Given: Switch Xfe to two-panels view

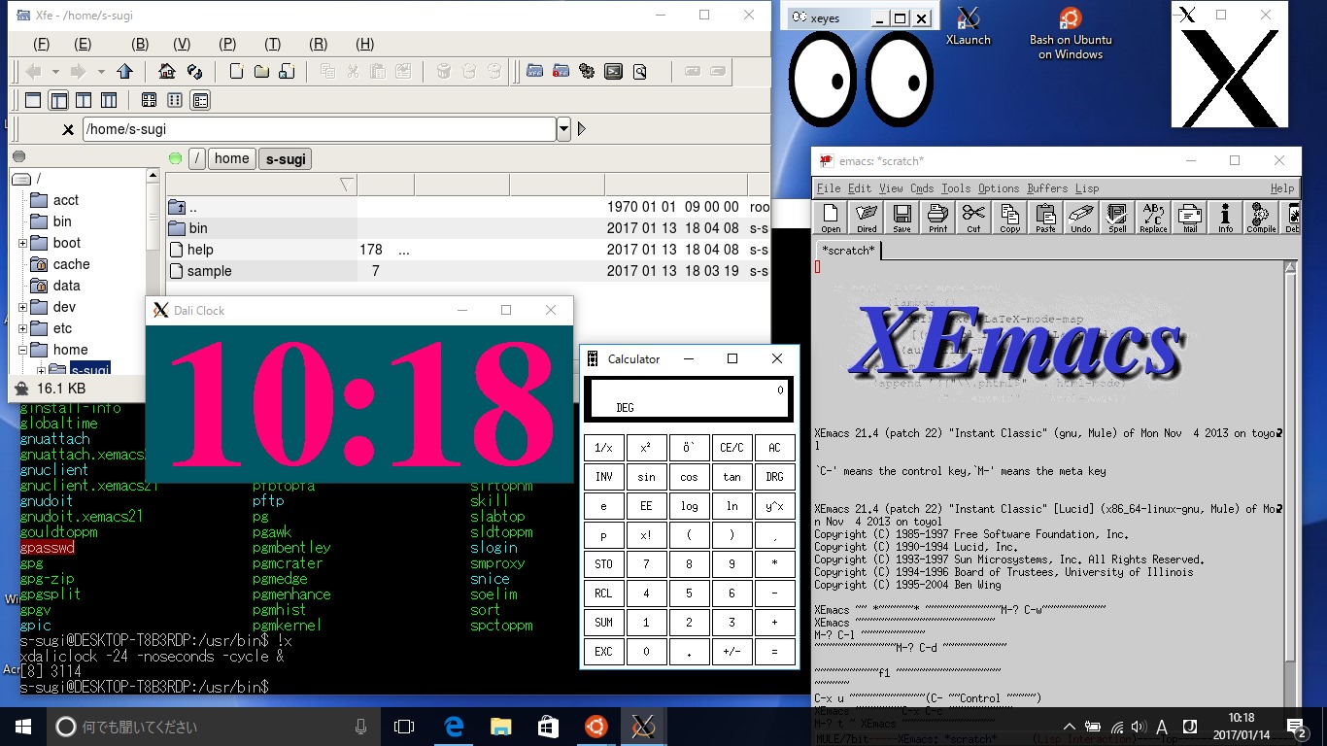Looking at the screenshot, I should [x=84, y=100].
